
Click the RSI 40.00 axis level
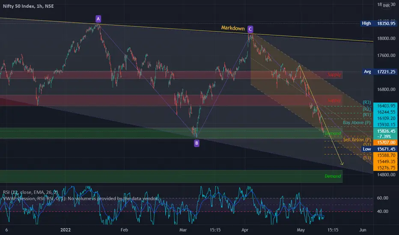tap(382, 211)
